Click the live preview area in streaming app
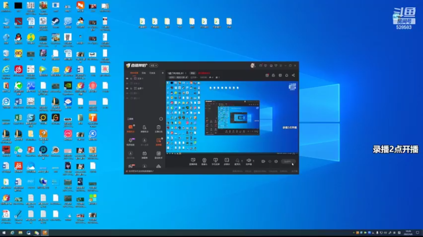Viewport: 423px width, 237px height. click(232, 118)
